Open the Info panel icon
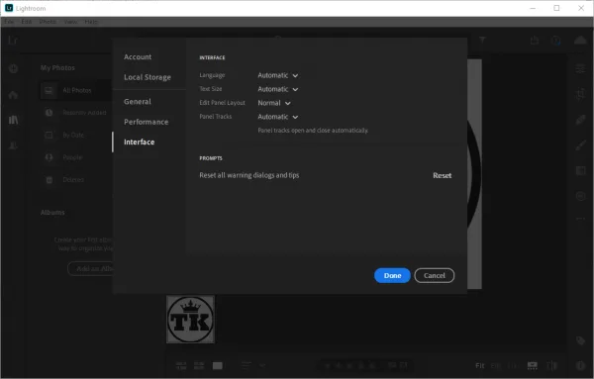The image size is (594, 379). (580, 365)
